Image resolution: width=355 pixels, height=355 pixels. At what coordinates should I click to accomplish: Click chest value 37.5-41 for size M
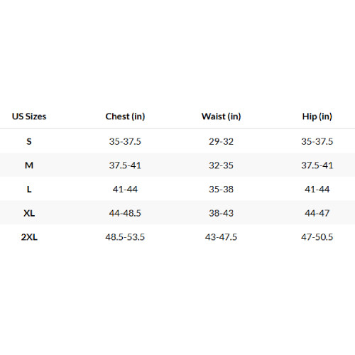tap(125, 165)
